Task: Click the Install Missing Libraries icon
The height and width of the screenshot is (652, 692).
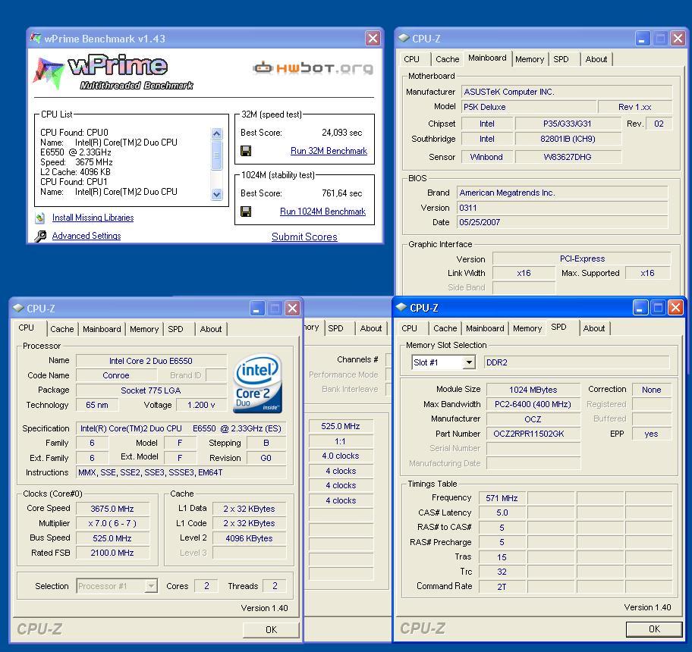Action: click(x=41, y=218)
